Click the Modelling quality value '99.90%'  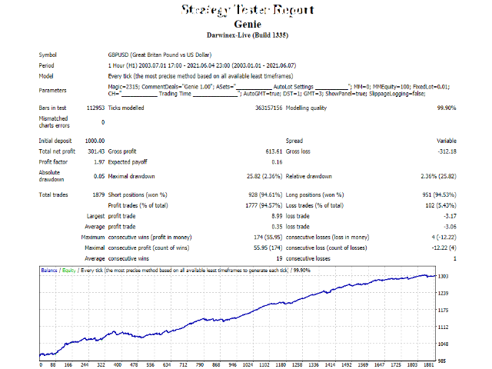pos(447,108)
